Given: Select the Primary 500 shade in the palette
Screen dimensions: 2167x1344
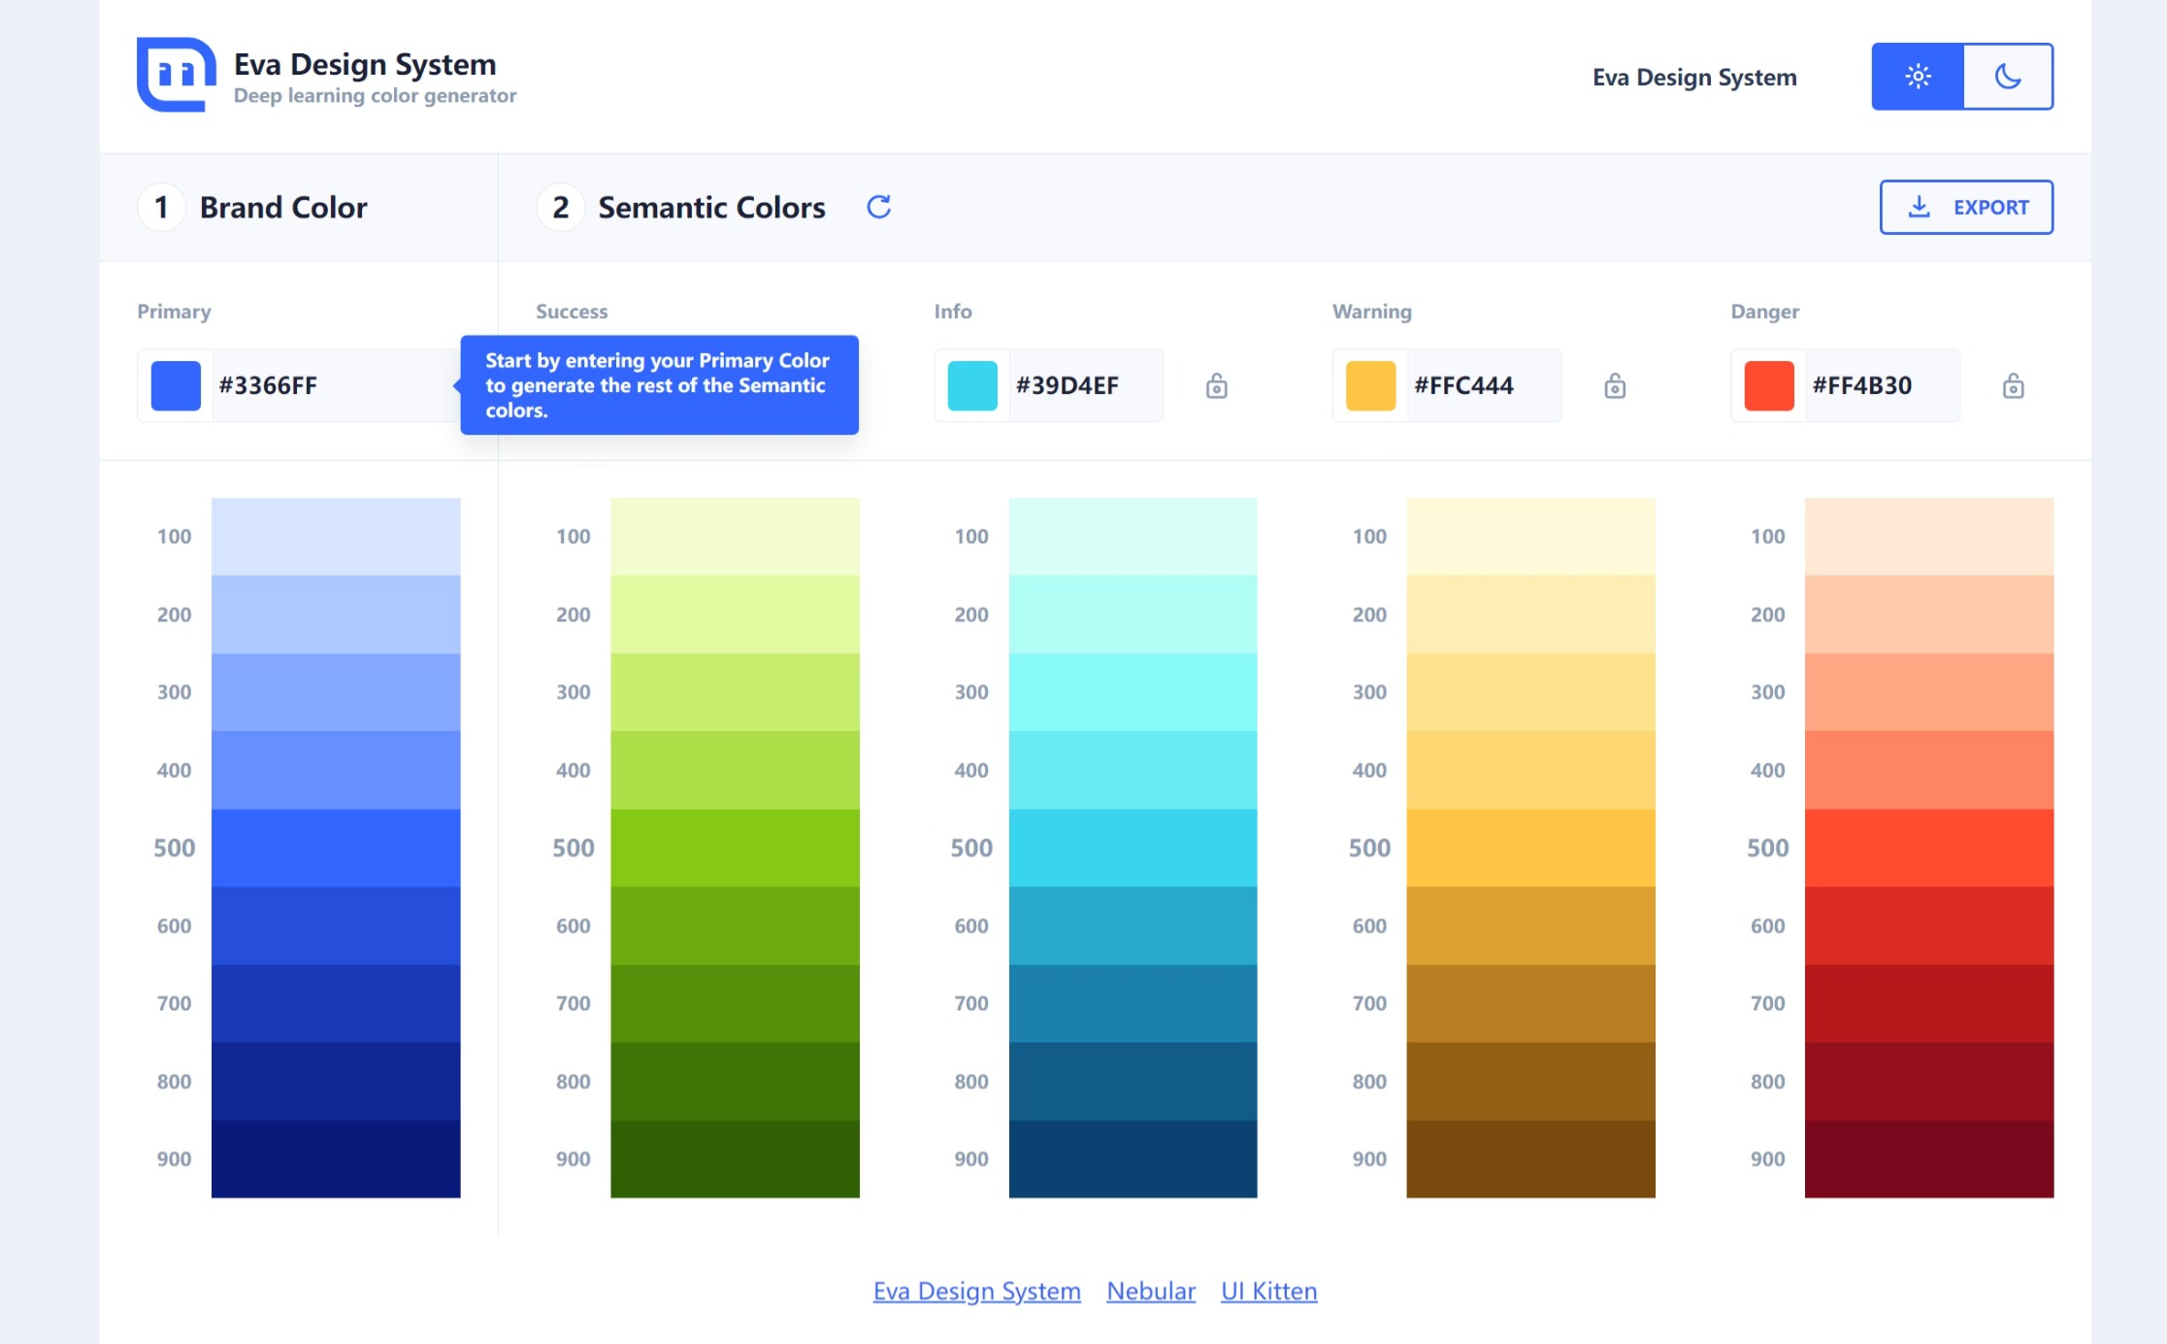Looking at the screenshot, I should coord(335,847).
